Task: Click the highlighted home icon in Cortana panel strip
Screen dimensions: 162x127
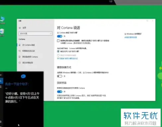Action: (x=1, y=81)
